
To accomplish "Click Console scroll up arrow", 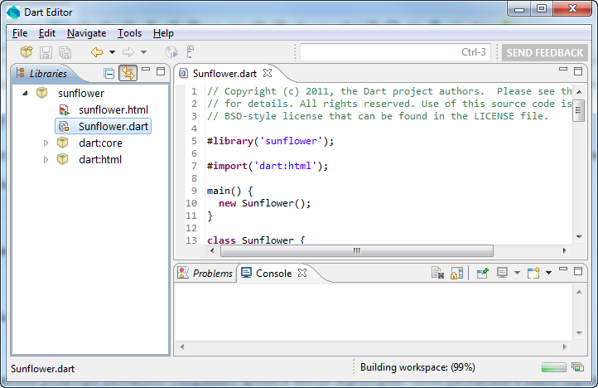I will 579,292.
